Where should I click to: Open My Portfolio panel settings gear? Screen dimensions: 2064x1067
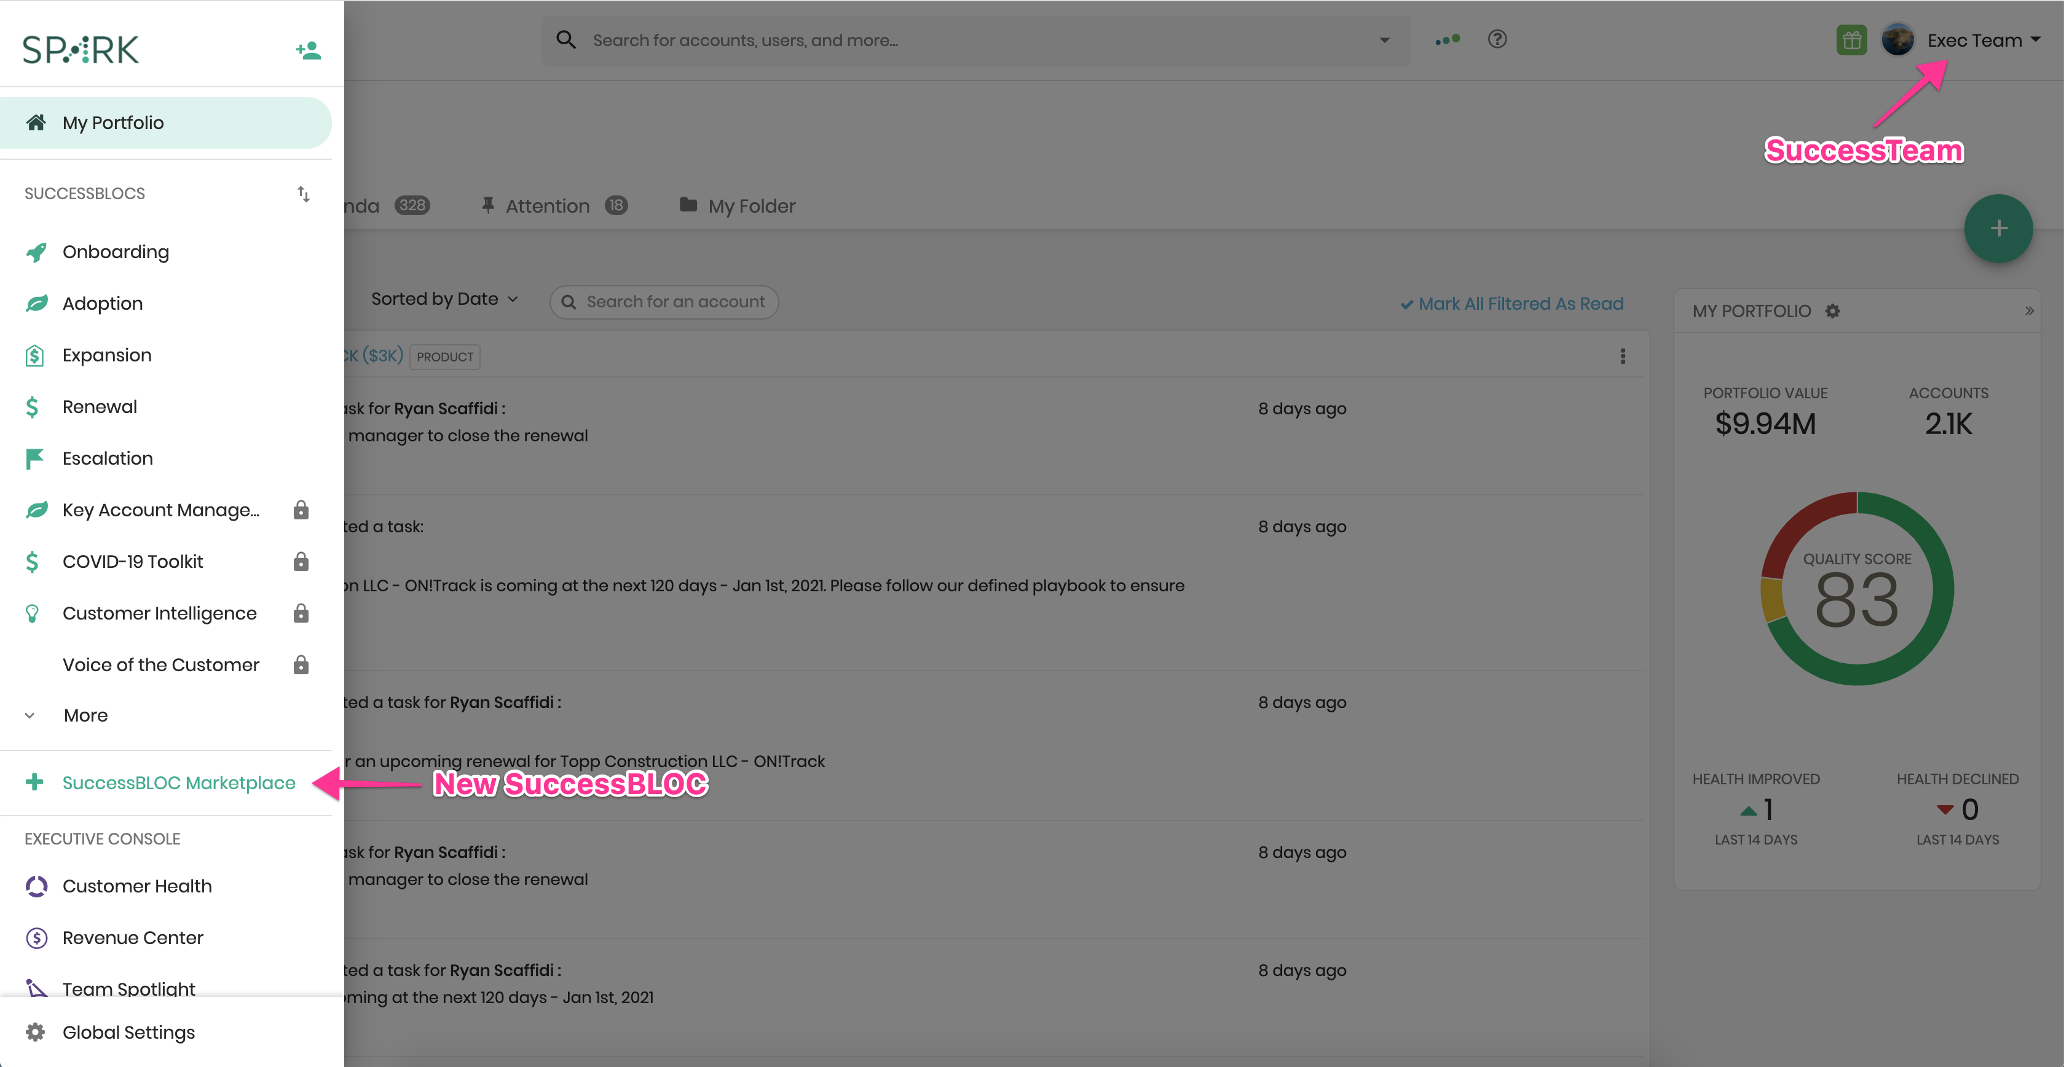pos(1832,311)
